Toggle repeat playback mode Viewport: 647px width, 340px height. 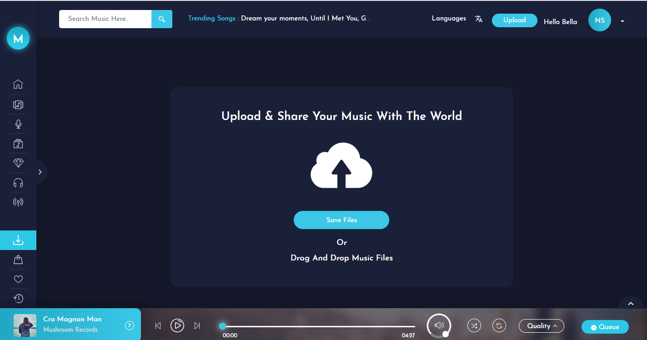499,325
